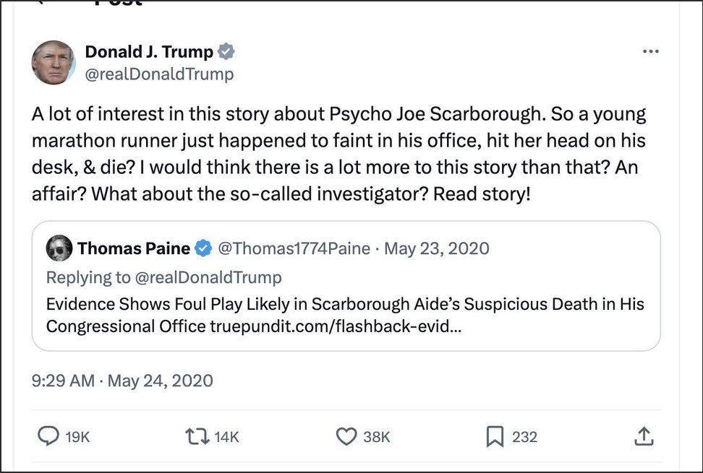The width and height of the screenshot is (703, 473).
Task: Open Donald Trump's profile picture
Action: coord(53,62)
